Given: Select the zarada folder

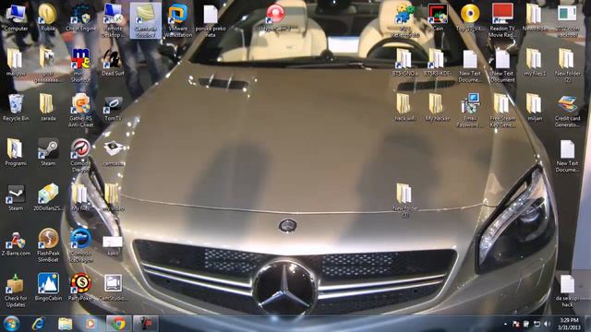Looking at the screenshot, I should click(x=48, y=107).
